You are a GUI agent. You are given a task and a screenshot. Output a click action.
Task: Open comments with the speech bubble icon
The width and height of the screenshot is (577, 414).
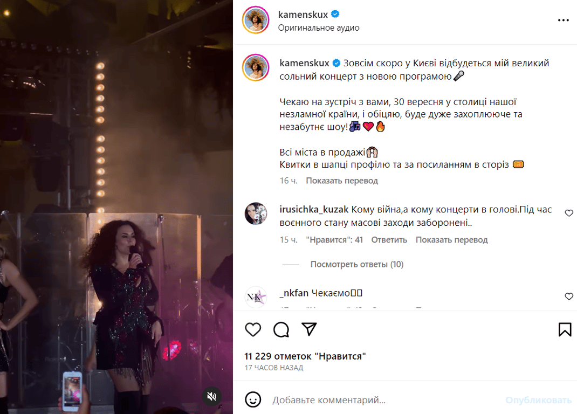281,329
